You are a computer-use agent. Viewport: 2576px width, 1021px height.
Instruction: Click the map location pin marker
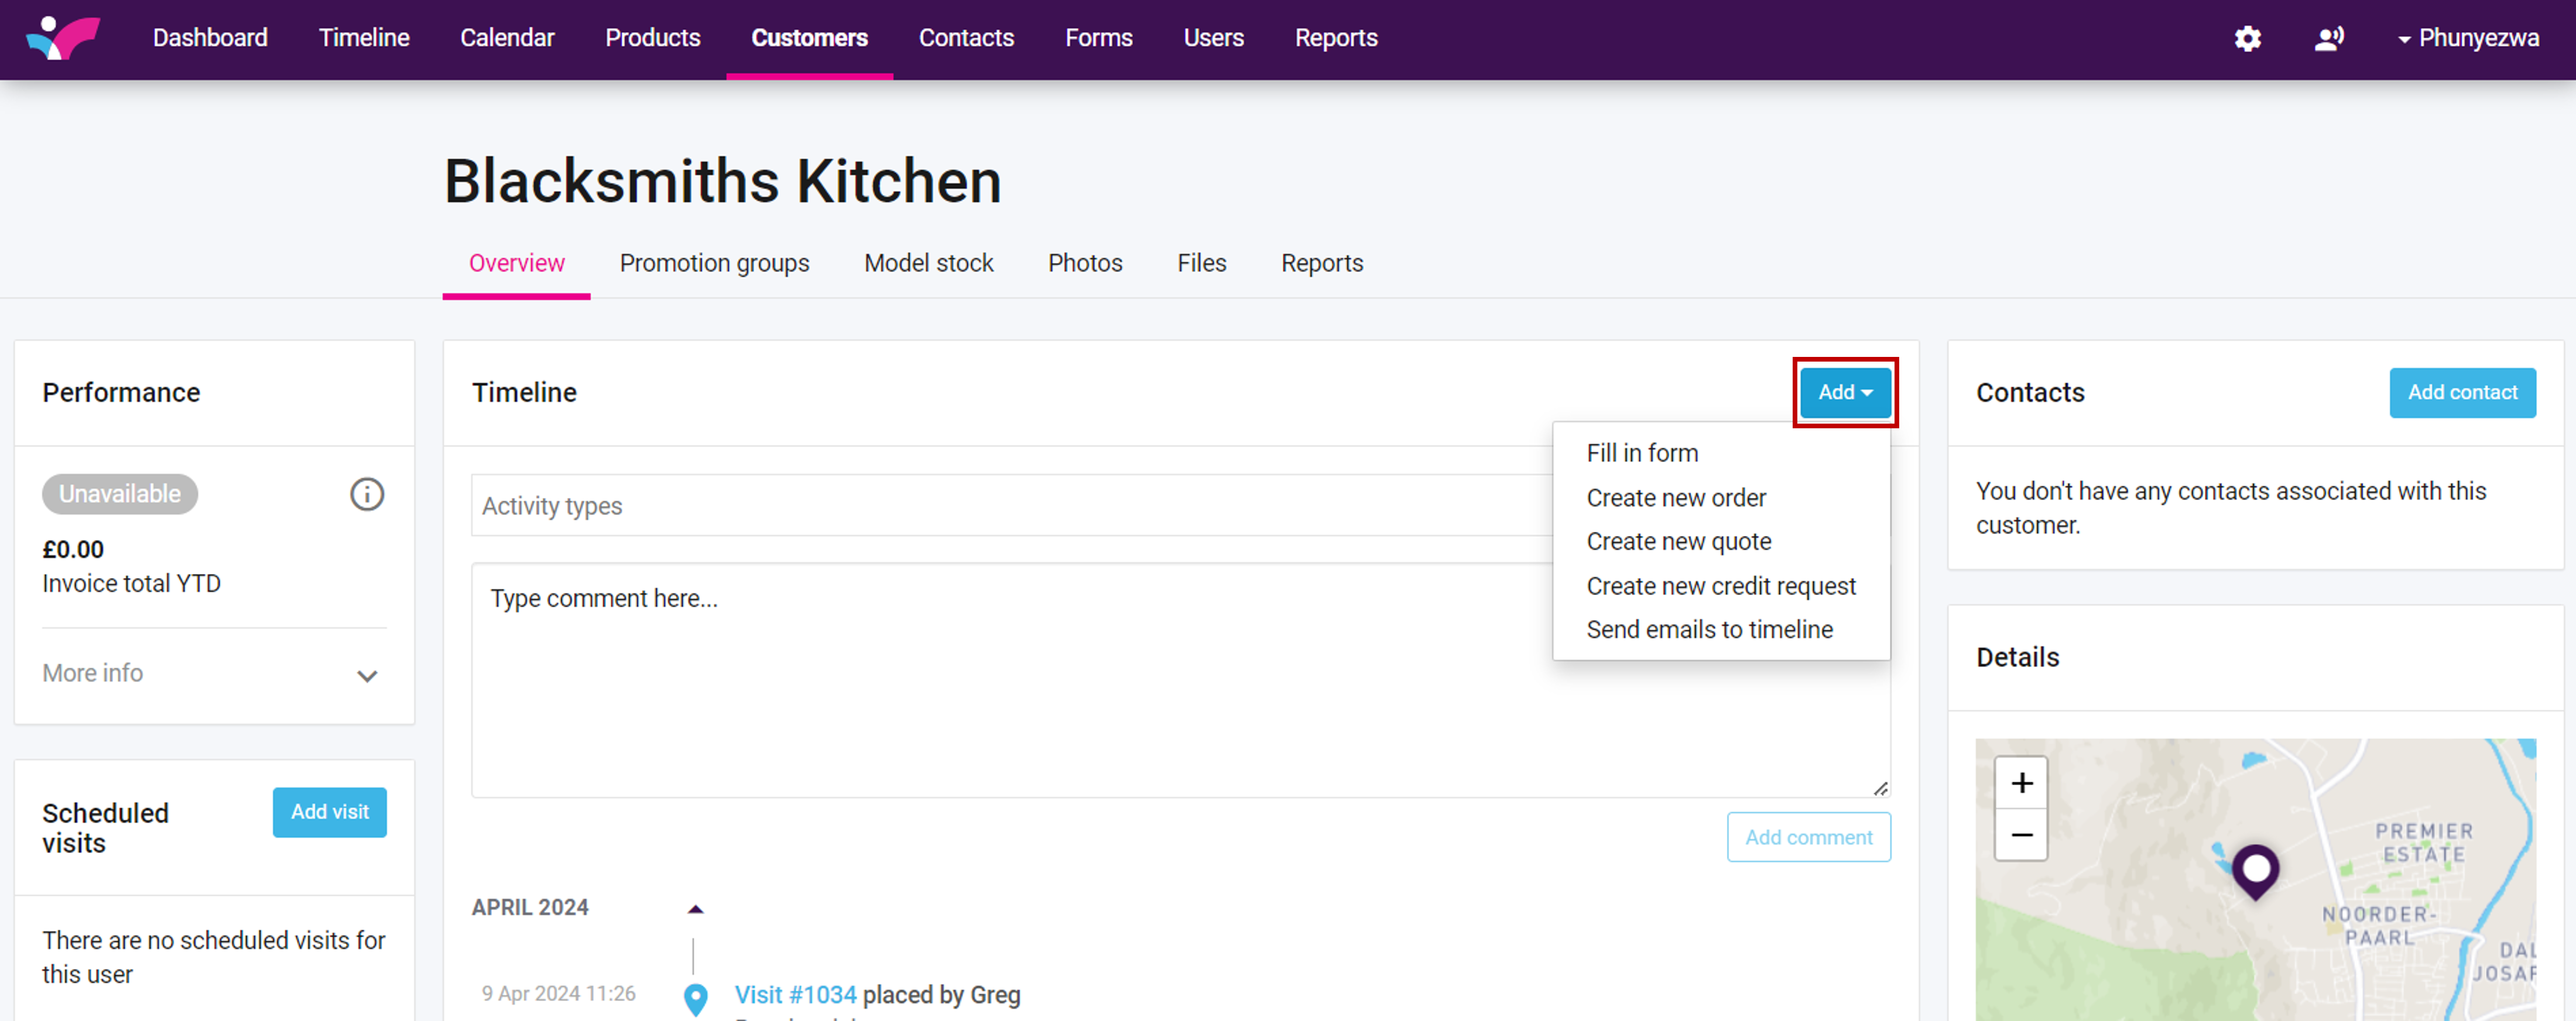(2255, 868)
